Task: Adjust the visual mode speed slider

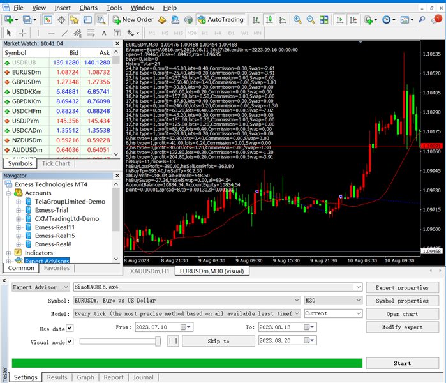Action: pyautogui.click(x=158, y=341)
